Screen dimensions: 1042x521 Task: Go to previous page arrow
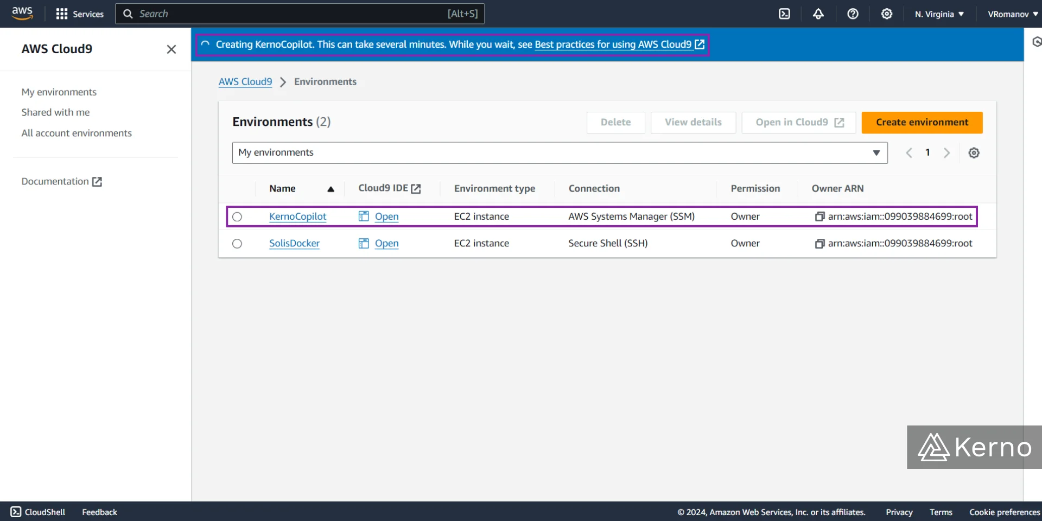(909, 153)
